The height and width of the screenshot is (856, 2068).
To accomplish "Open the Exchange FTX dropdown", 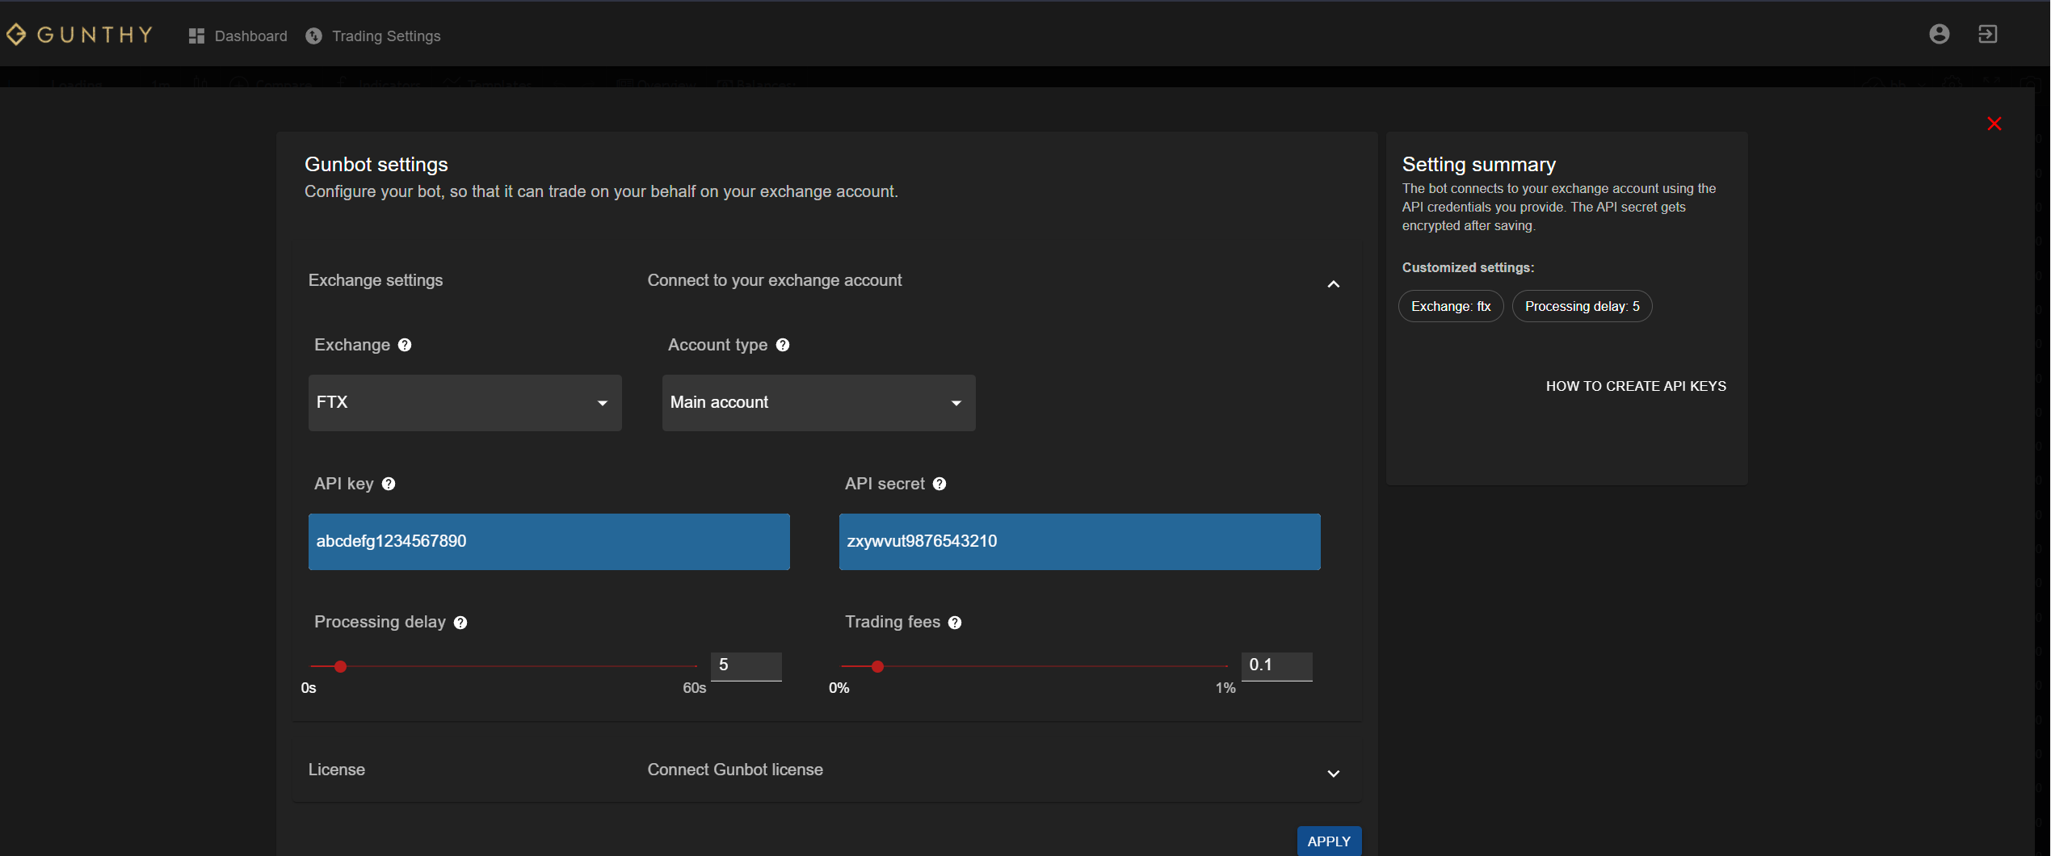I will point(464,402).
